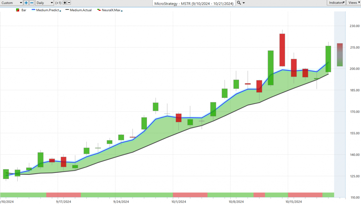The height and width of the screenshot is (204, 361).
Task: Click the 200.00 price axis label
Action: (355, 69)
